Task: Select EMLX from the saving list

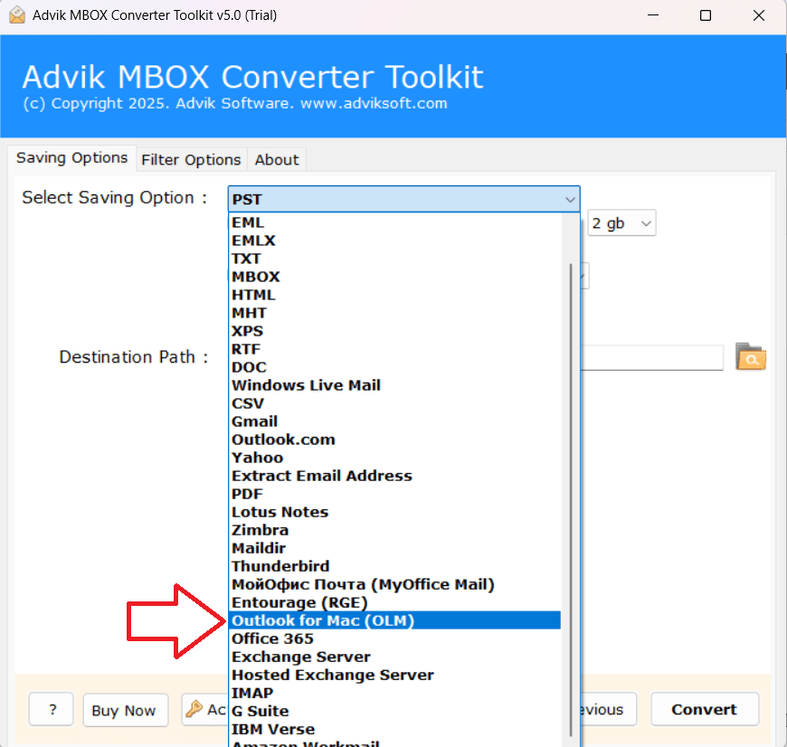Action: pos(394,241)
